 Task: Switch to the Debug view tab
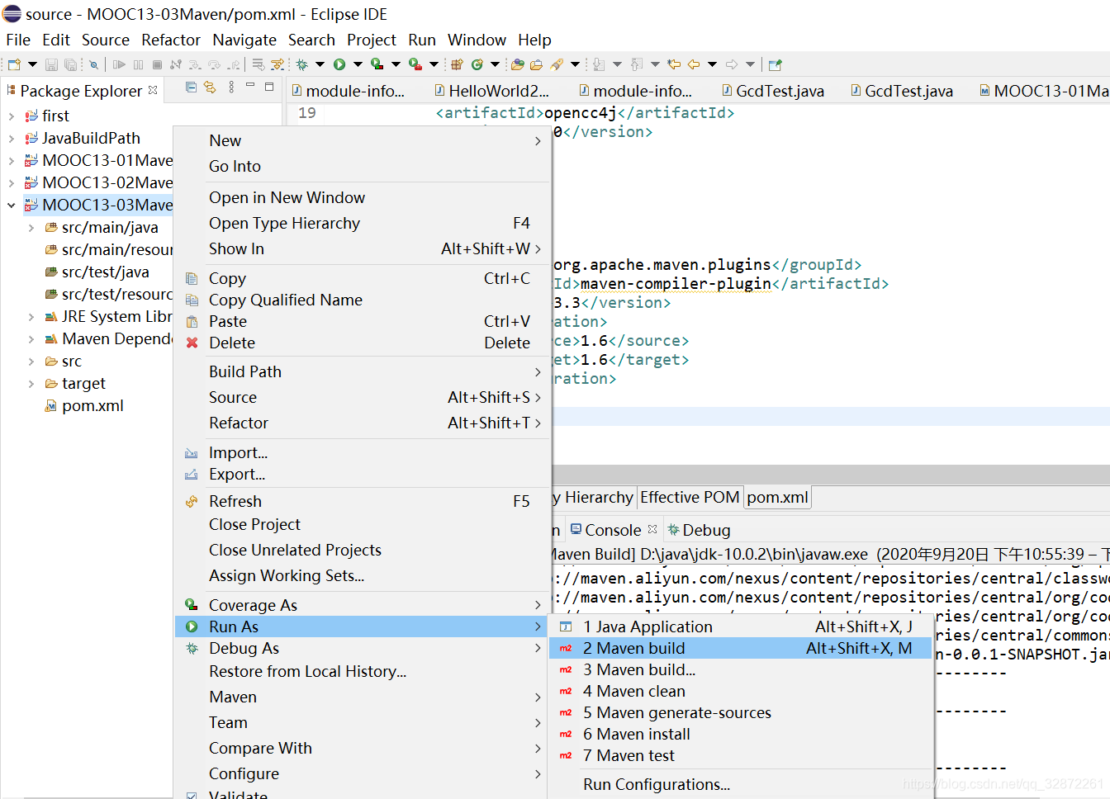tap(699, 531)
